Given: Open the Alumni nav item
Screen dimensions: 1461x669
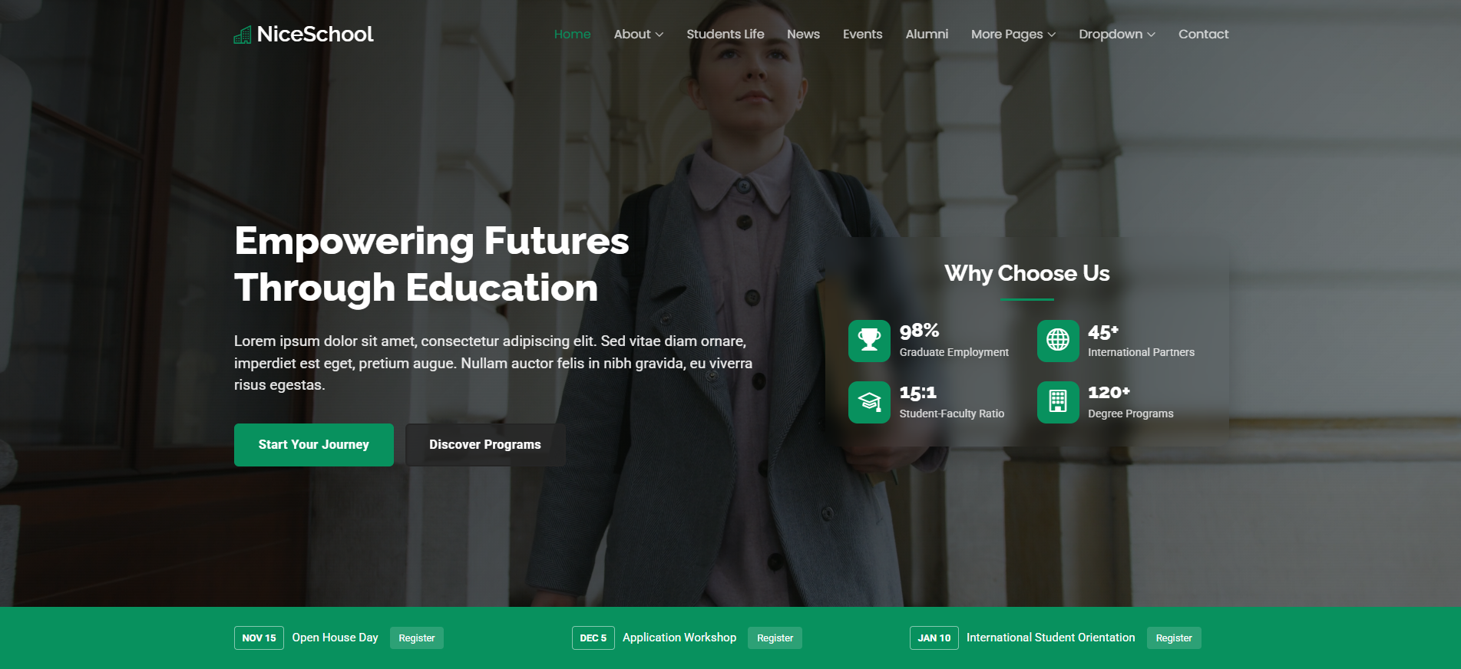Looking at the screenshot, I should pyautogui.click(x=927, y=34).
